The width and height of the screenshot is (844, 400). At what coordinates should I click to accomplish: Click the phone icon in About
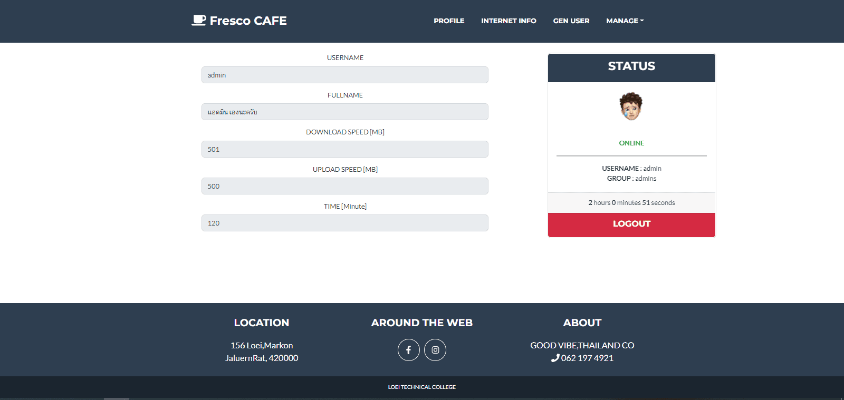tap(555, 358)
